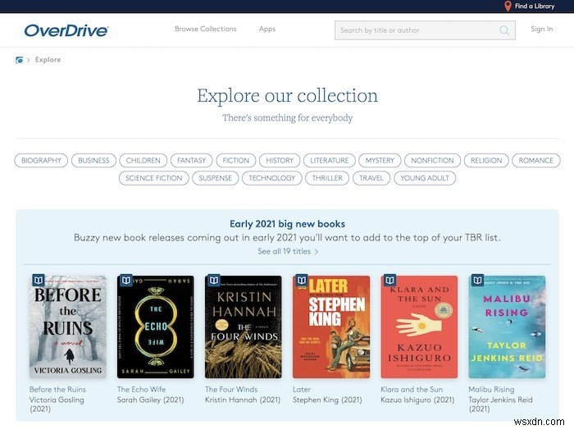Open Find a Library link
Image resolution: width=574 pixels, height=430 pixels.
(535, 6)
